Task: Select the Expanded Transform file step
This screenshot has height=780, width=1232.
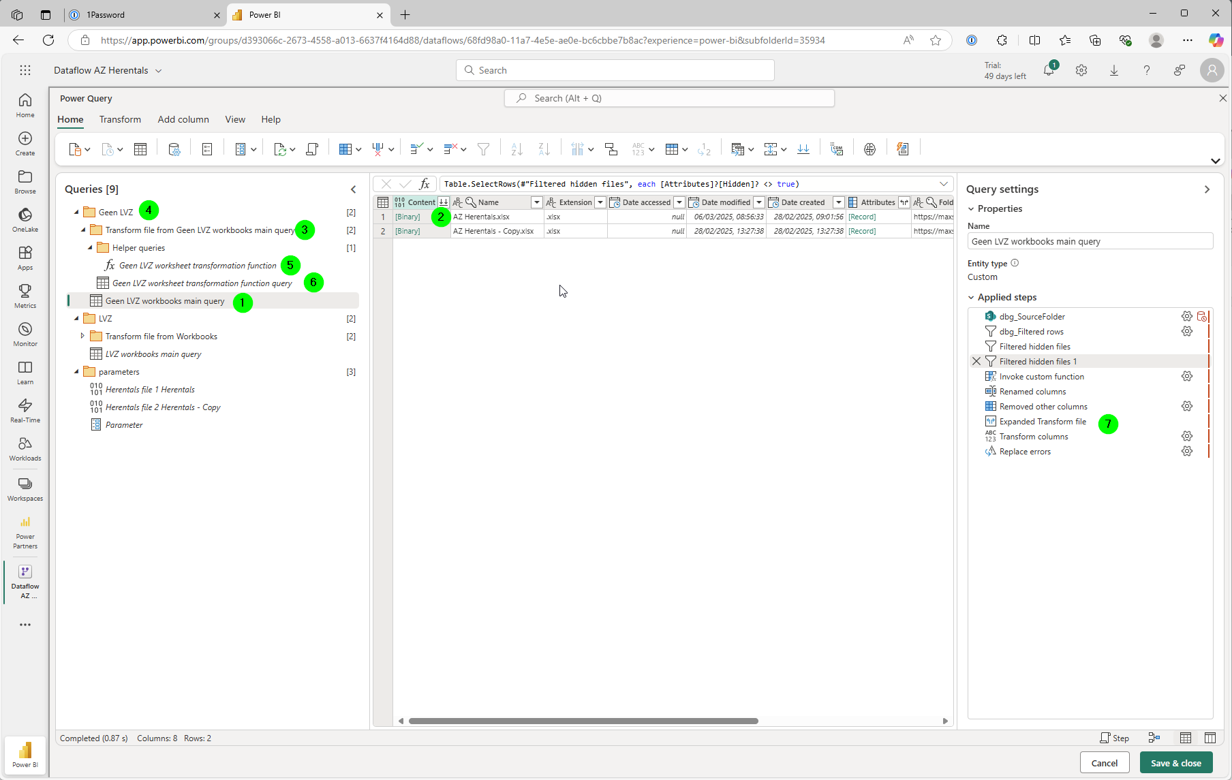Action: (1043, 422)
